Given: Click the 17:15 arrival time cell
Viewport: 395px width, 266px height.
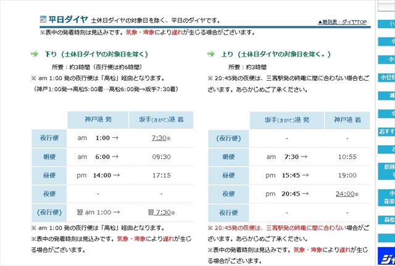Looking at the screenshot, I should click(x=161, y=175).
